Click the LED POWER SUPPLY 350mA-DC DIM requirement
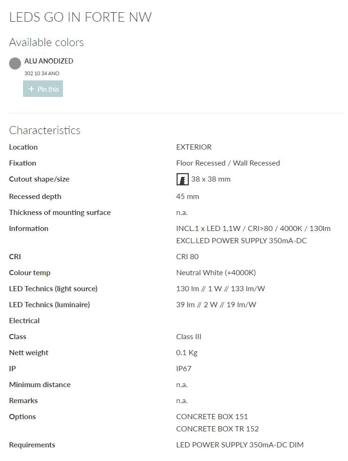The image size is (348, 461). click(240, 445)
